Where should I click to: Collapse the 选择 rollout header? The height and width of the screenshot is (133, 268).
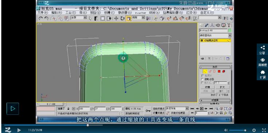click(215, 67)
